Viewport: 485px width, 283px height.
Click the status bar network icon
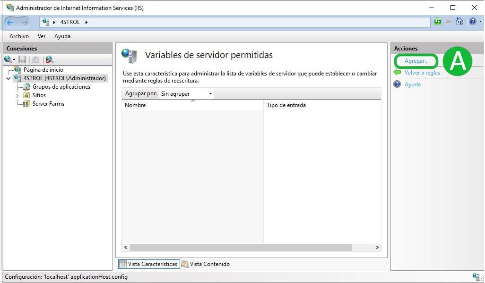pyautogui.click(x=476, y=276)
